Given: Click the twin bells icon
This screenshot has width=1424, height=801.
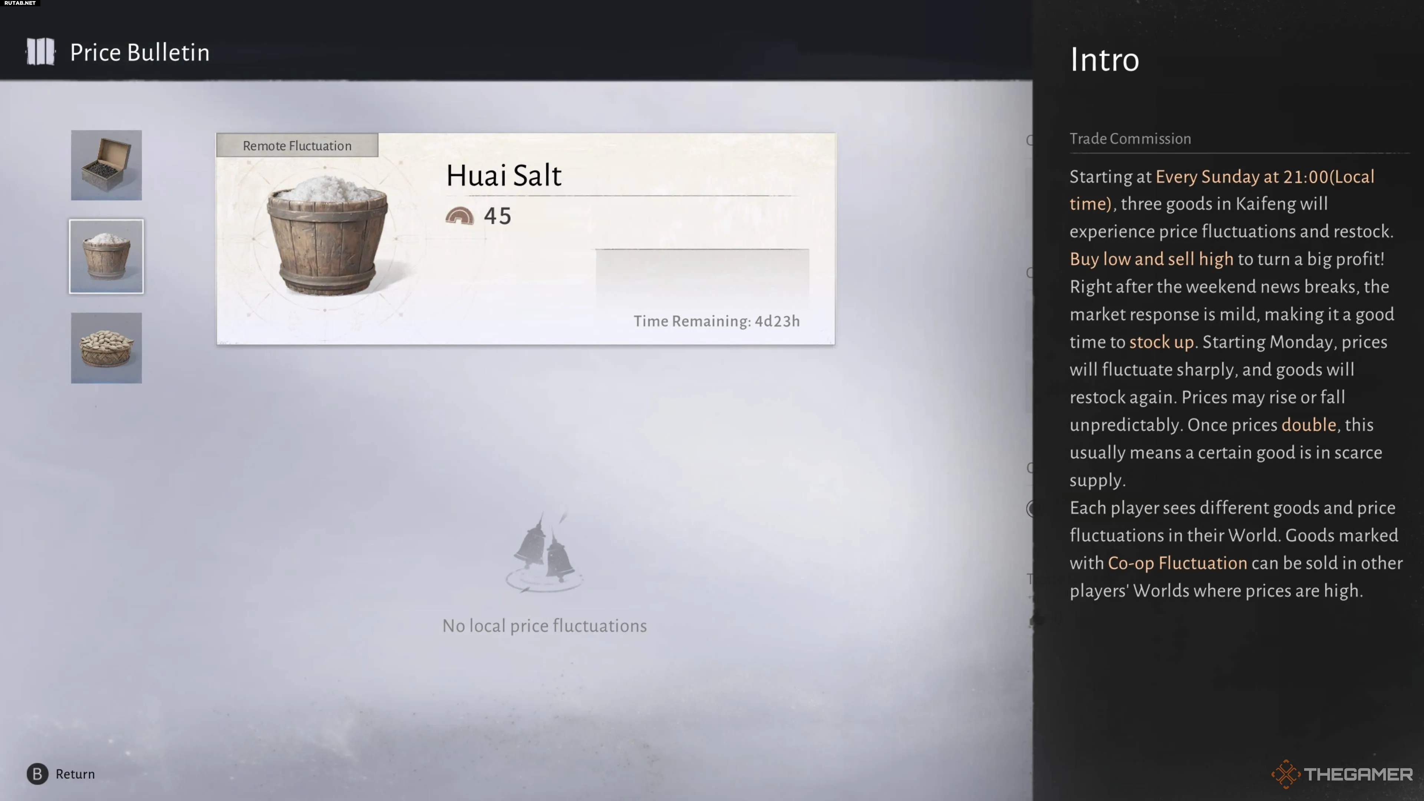Looking at the screenshot, I should (x=544, y=553).
